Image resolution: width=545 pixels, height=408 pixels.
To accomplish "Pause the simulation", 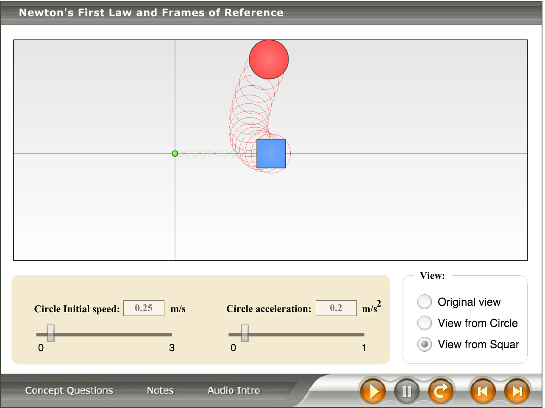I will pyautogui.click(x=406, y=391).
